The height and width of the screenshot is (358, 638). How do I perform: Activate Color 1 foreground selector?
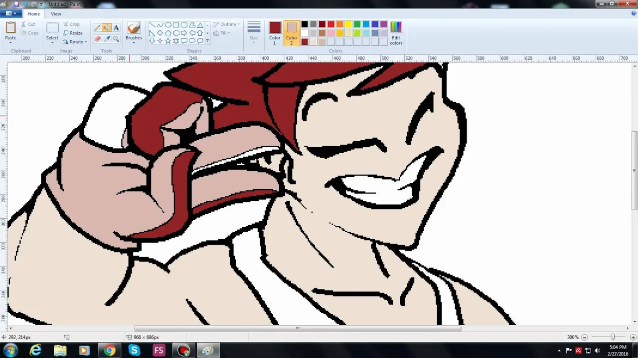[x=275, y=33]
